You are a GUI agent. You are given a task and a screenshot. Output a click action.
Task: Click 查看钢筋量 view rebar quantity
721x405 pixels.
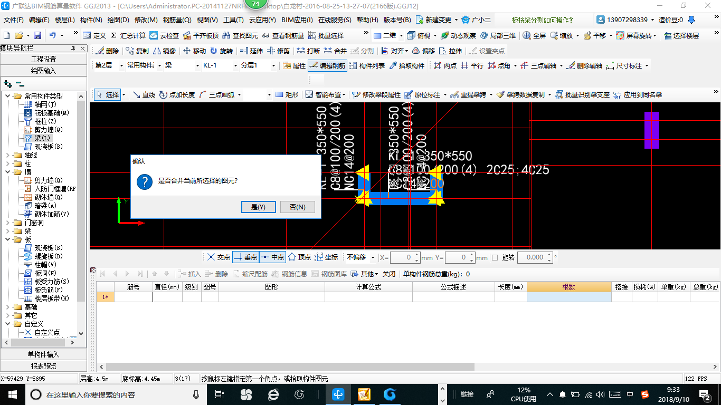coord(283,35)
